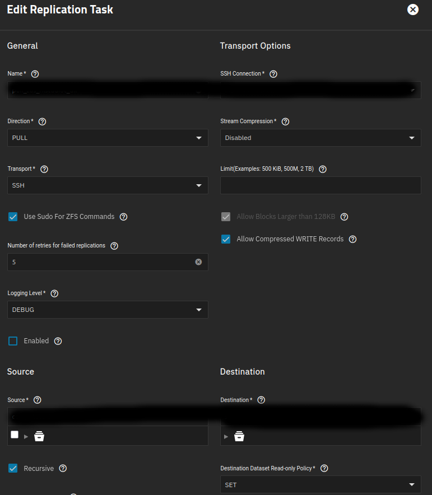Check the Source tree root checkbox
This screenshot has width=432, height=495.
pyautogui.click(x=15, y=435)
